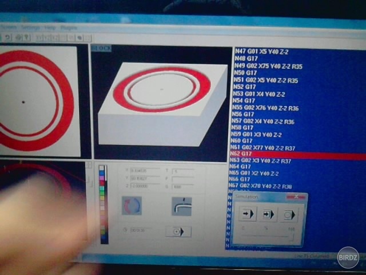Click the dark dot toolbar icon

click(79, 38)
